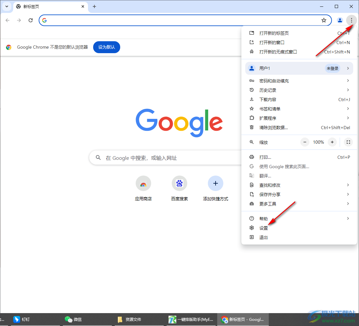Click the 设置 gear icon
This screenshot has width=359, height=326.
tap(252, 228)
